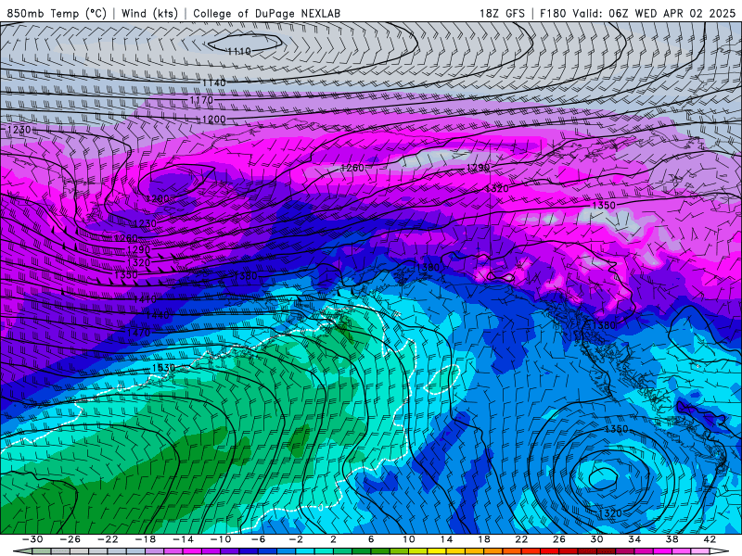Click the −6 color bar tick label
This screenshot has width=742, height=556.
(x=258, y=539)
